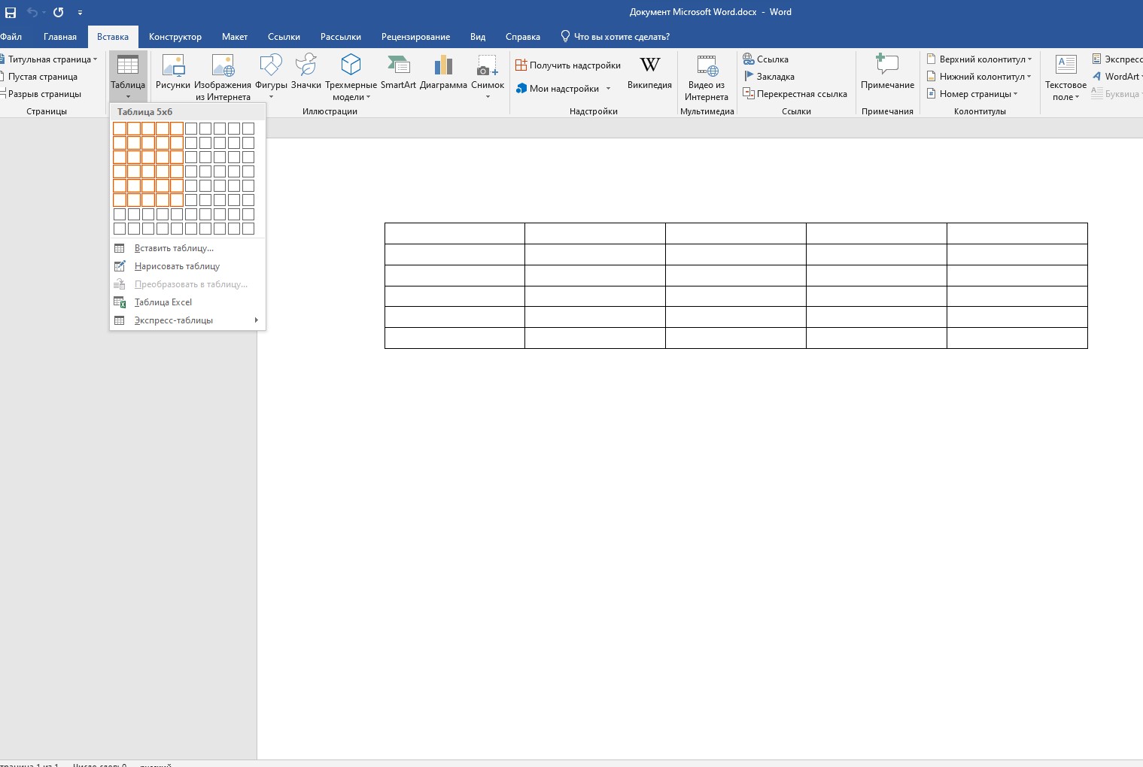This screenshot has height=767, width=1143.
Task: Choose 'Таблица Excel' menu item
Action: coord(188,302)
